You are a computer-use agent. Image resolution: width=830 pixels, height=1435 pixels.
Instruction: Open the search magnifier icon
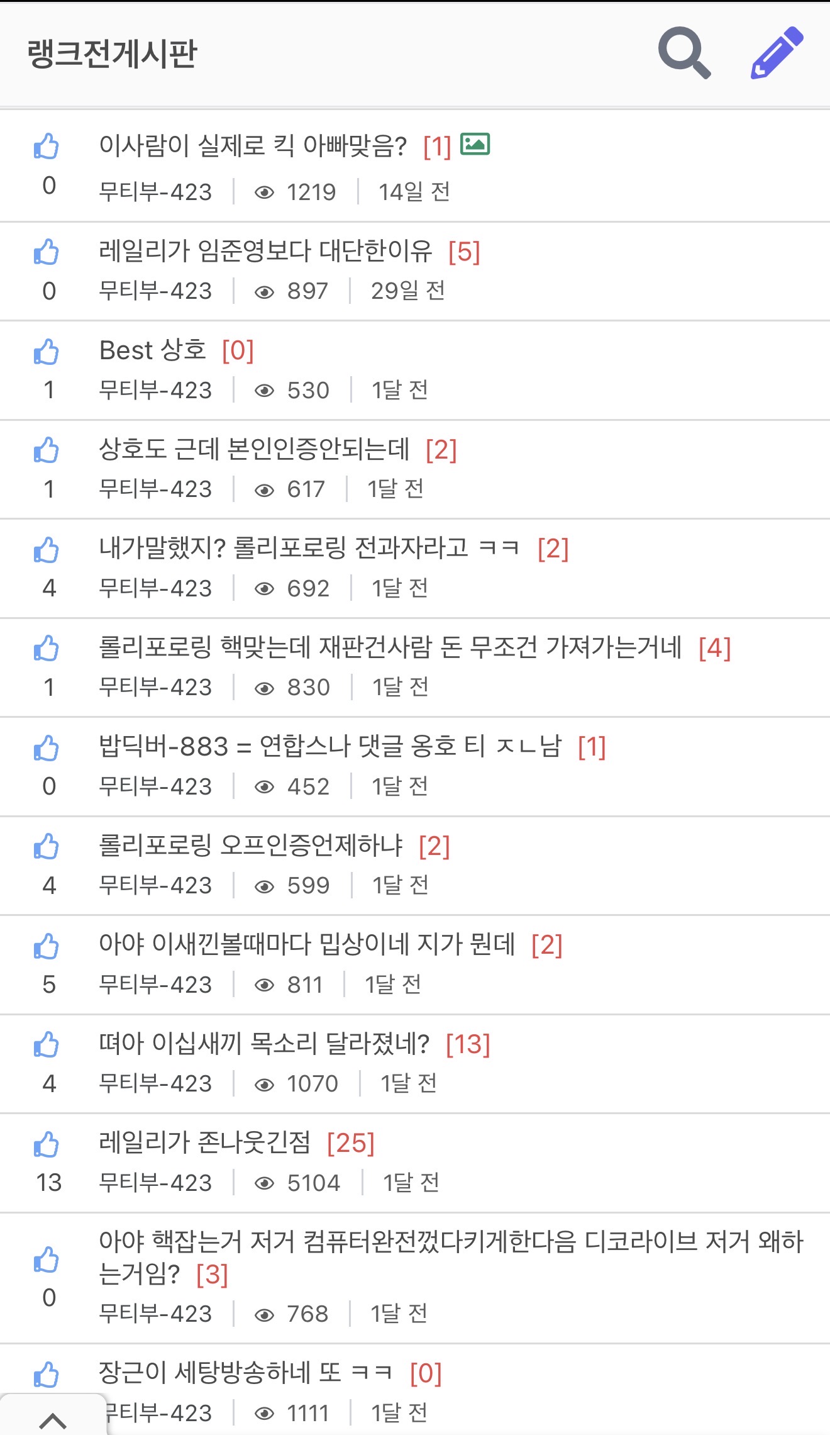click(684, 53)
